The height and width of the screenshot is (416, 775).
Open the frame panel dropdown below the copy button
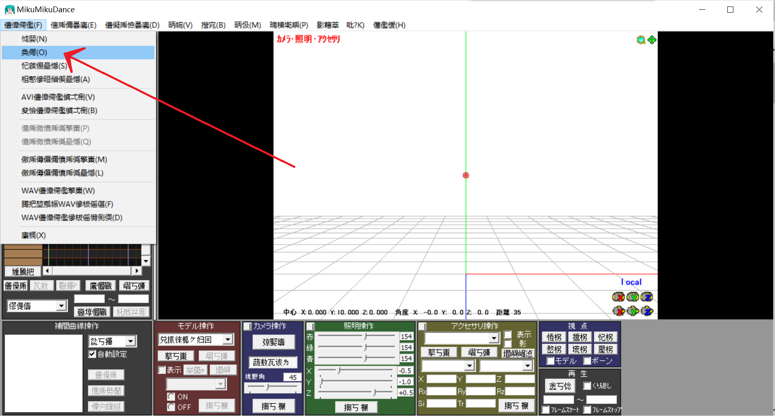(x=62, y=305)
